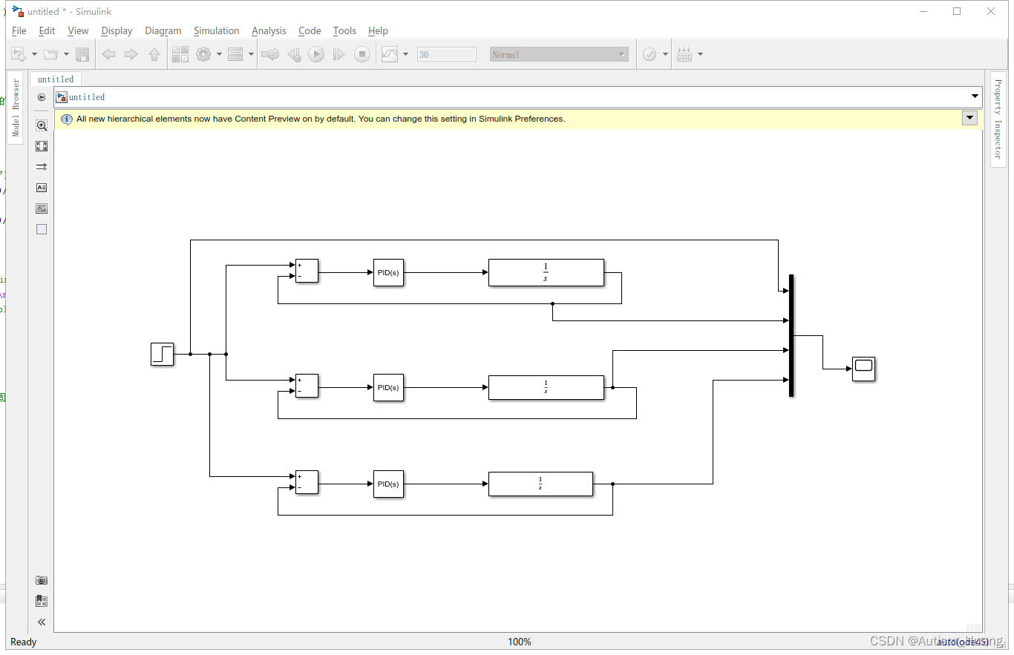Image resolution: width=1014 pixels, height=655 pixels.
Task: Open the File menu
Action: pyautogui.click(x=19, y=30)
